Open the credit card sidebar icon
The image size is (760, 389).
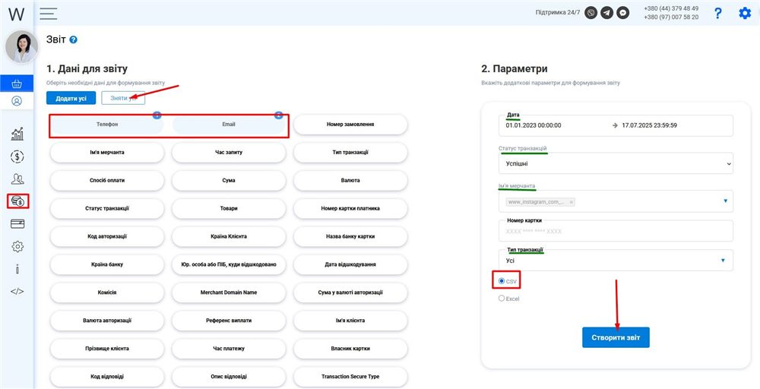17,224
